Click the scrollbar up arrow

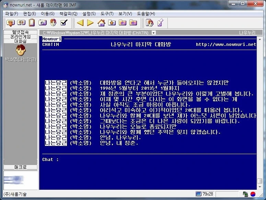coord(260,39)
